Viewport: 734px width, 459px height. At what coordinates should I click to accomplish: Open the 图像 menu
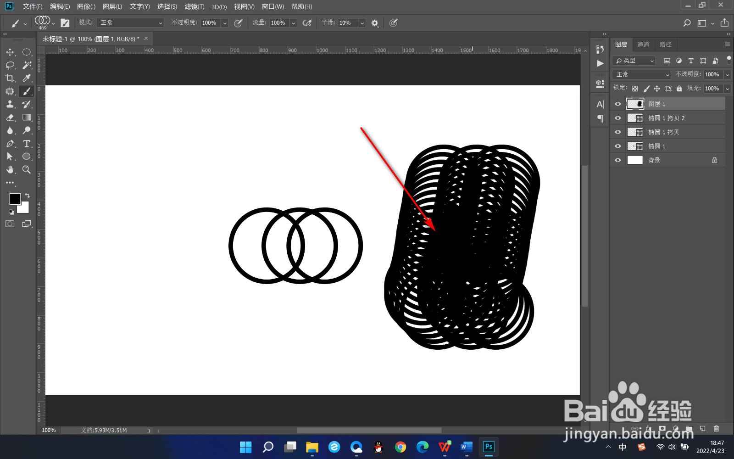point(86,6)
